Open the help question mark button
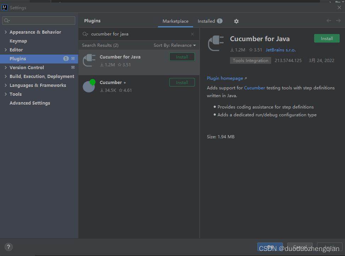This screenshot has width=345, height=256. click(x=9, y=247)
